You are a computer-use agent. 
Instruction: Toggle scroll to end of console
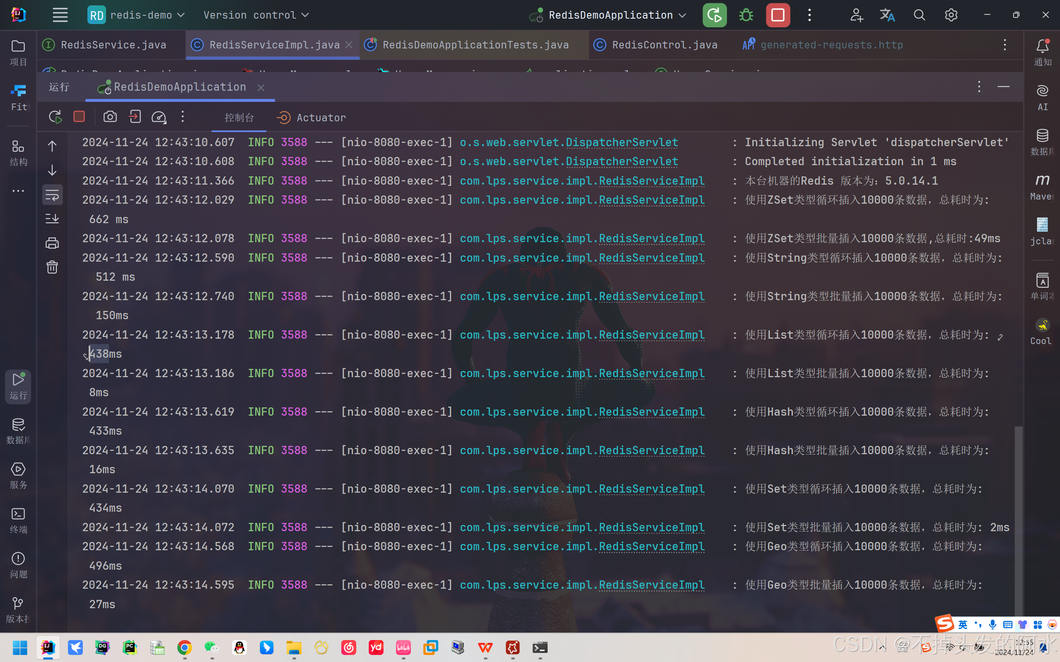tap(52, 219)
